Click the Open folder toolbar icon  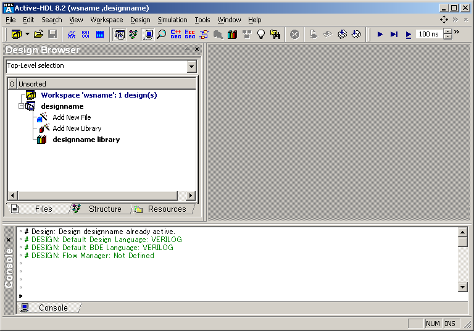[38, 34]
